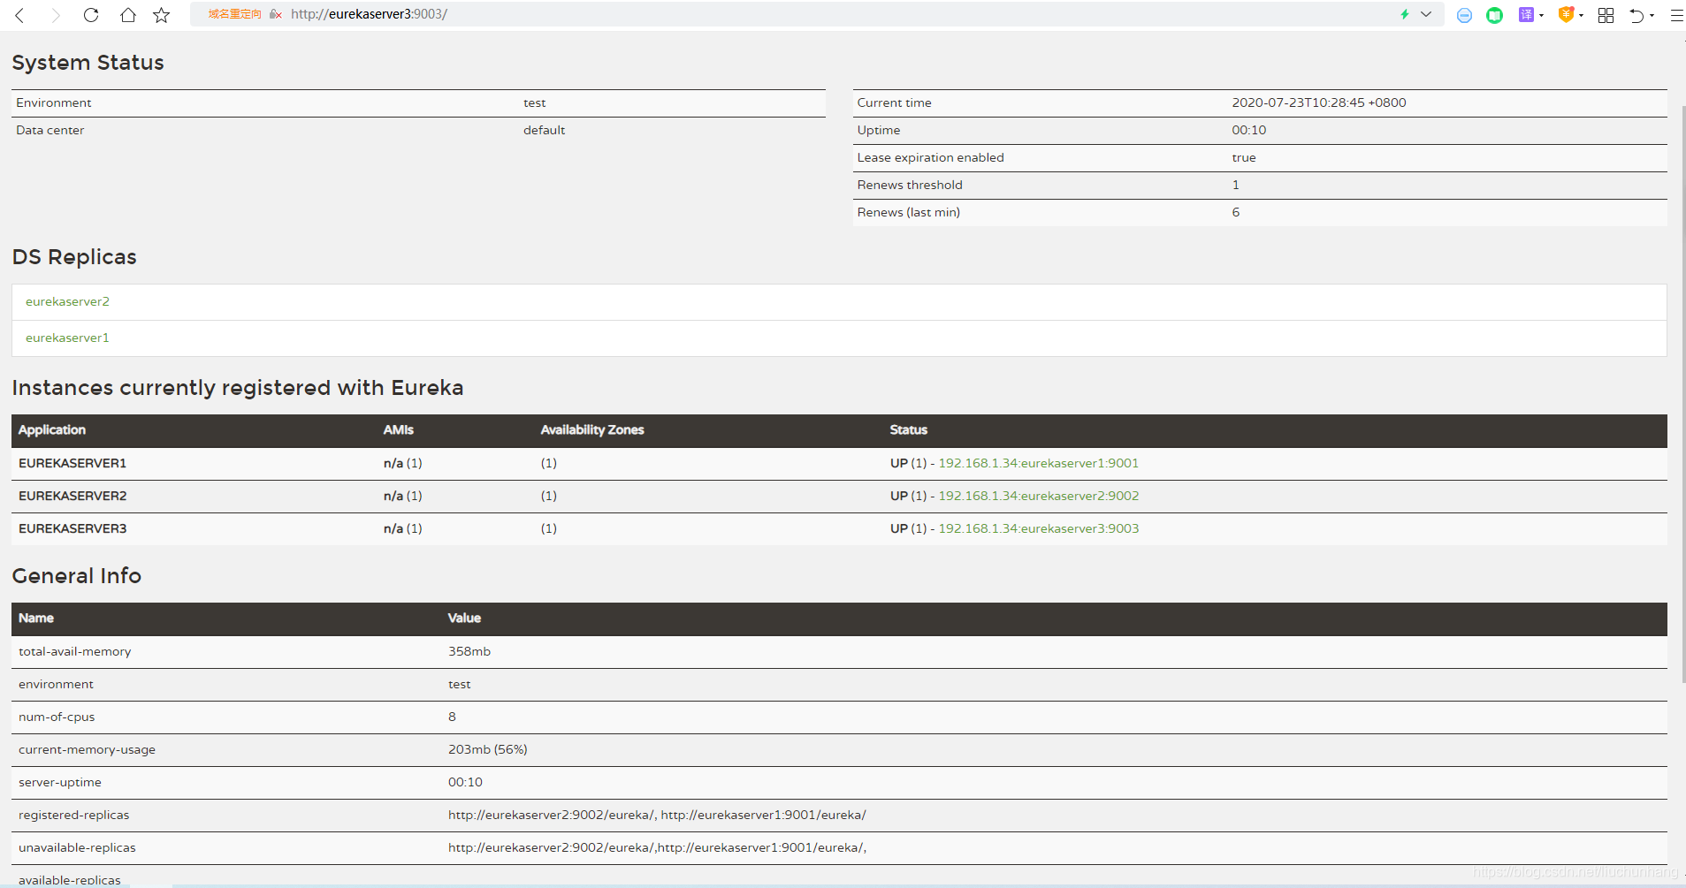Click the registered-replicas row name
The height and width of the screenshot is (888, 1686).
pyautogui.click(x=73, y=815)
